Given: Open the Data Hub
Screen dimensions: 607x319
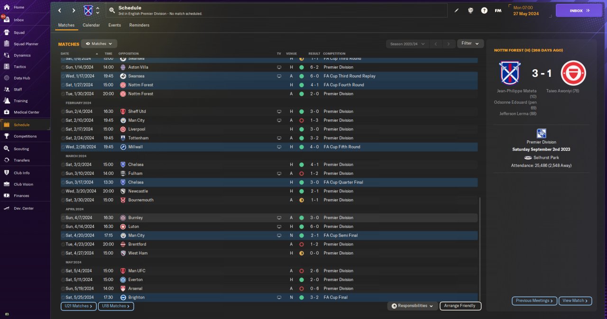Looking at the screenshot, I should coord(22,78).
